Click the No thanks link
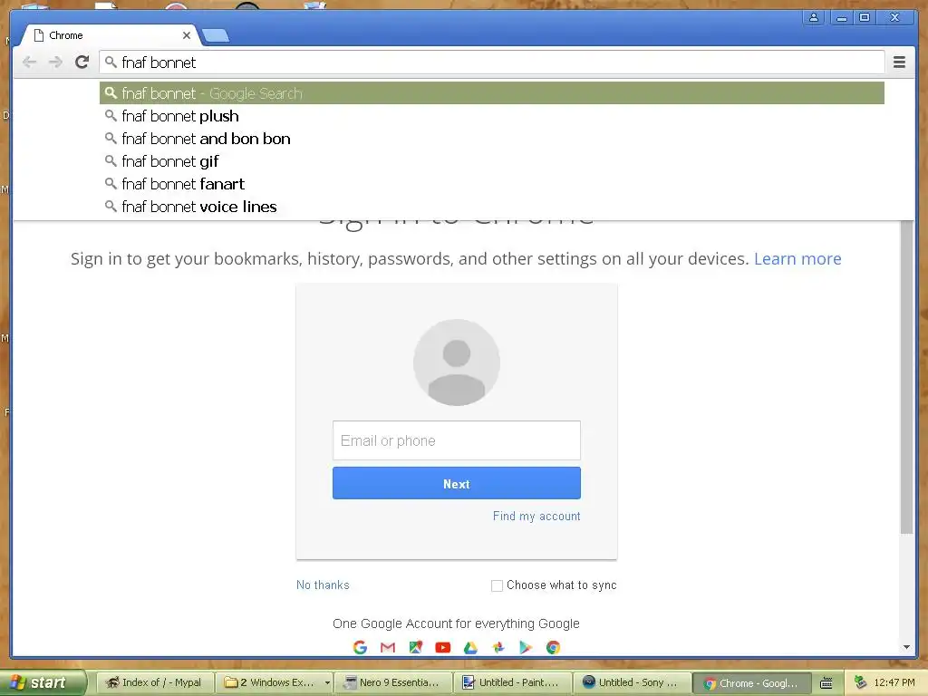This screenshot has width=928, height=696. pyautogui.click(x=323, y=585)
